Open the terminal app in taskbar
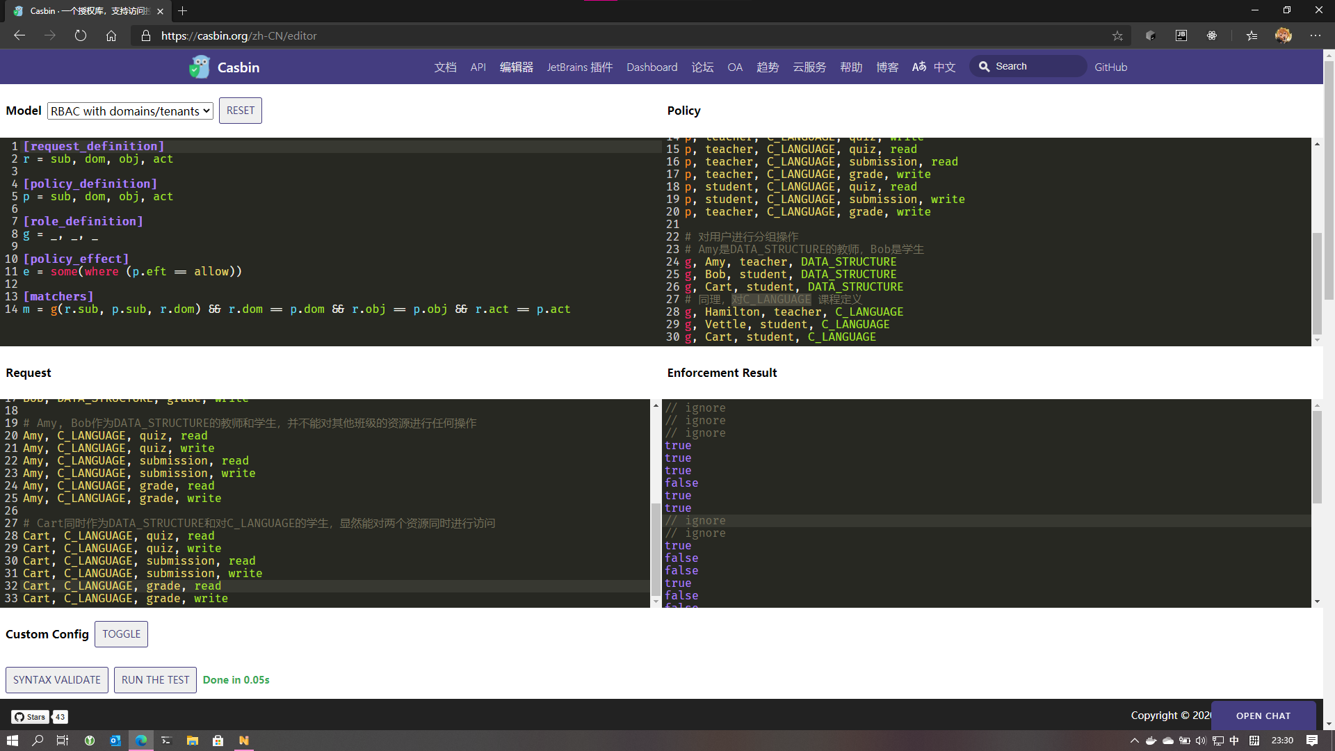Screen dimensions: 1335x751 click(x=166, y=741)
